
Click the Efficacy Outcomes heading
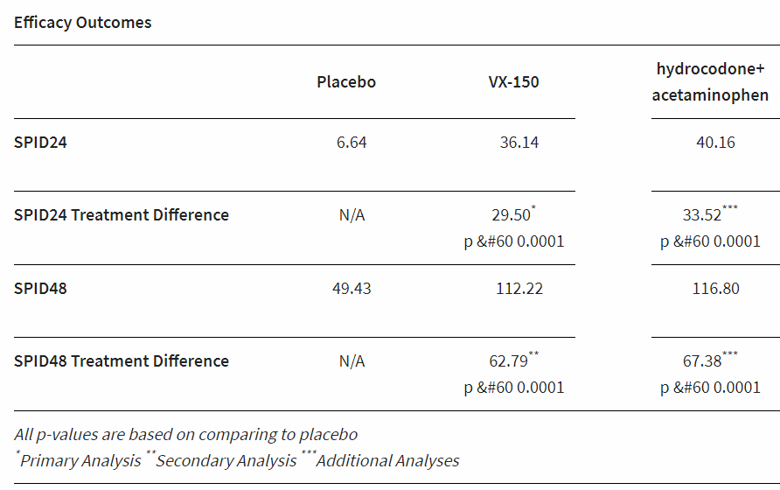[x=82, y=23]
